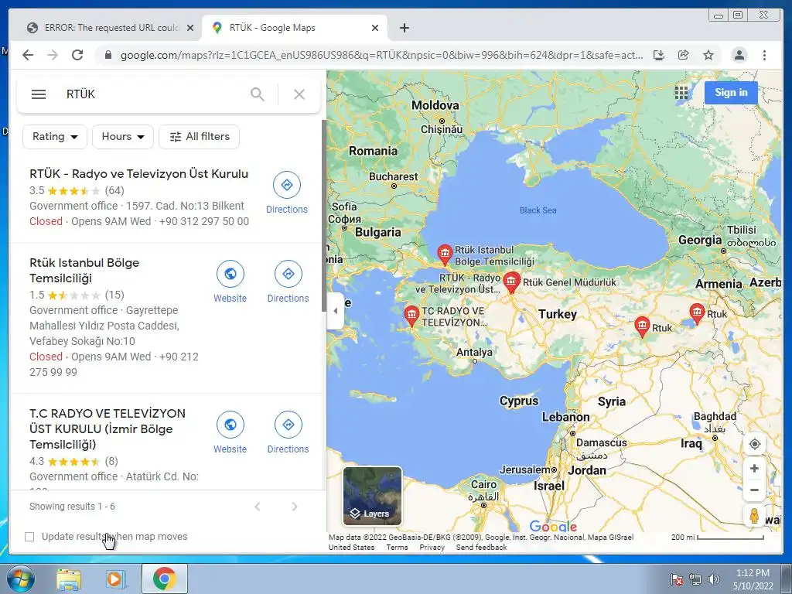Viewport: 792px width, 594px height.
Task: Click the Sign in button
Action: click(731, 93)
